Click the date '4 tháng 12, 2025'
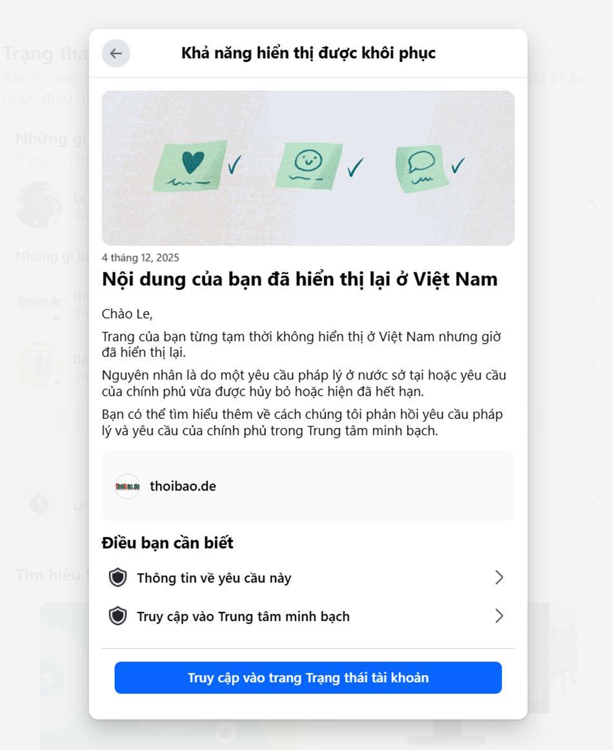This screenshot has width=613, height=750. tap(141, 258)
